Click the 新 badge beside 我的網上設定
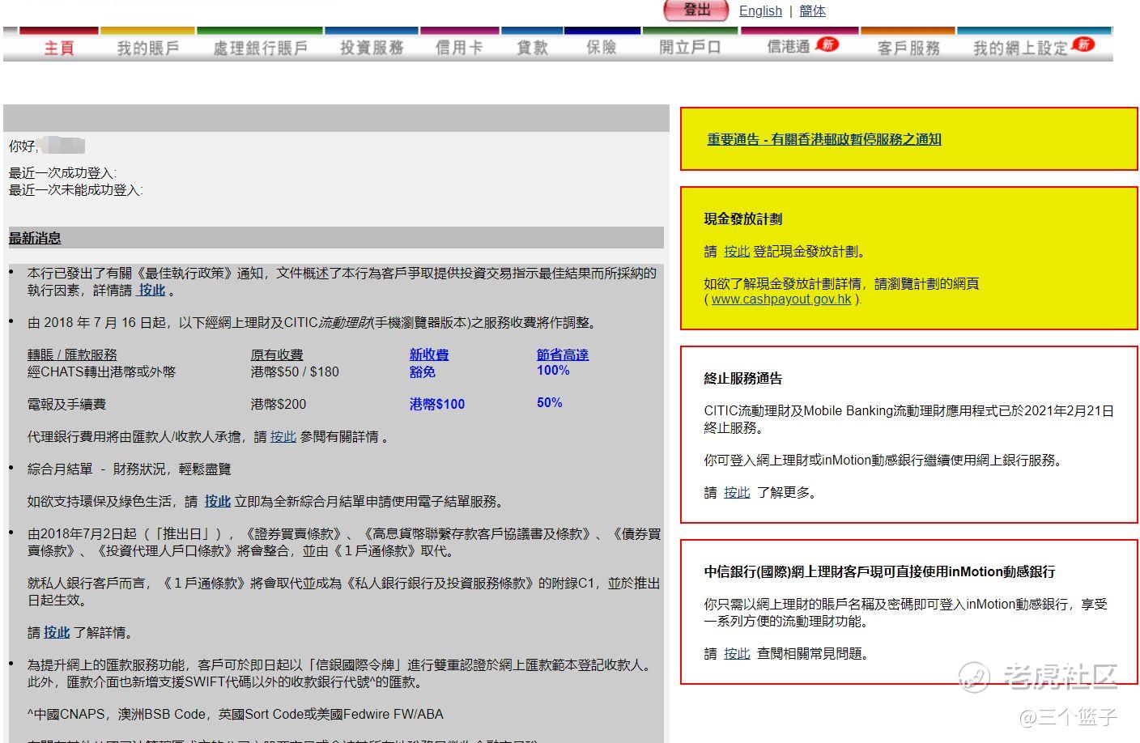 (1083, 44)
